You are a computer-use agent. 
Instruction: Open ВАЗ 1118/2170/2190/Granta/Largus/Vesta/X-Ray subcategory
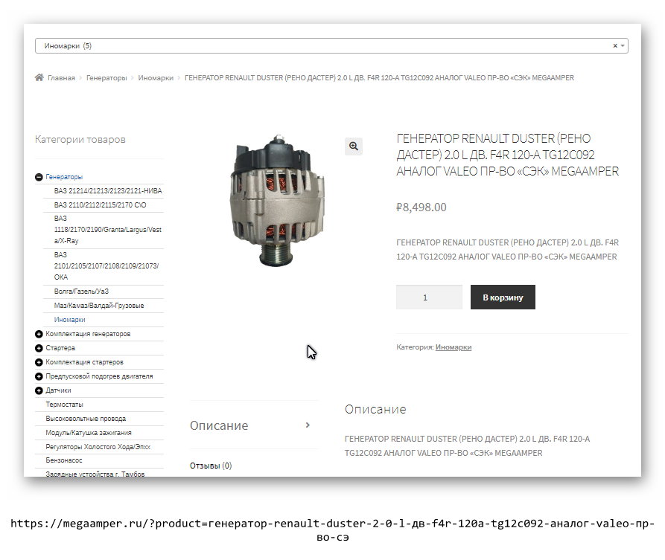[x=108, y=230]
